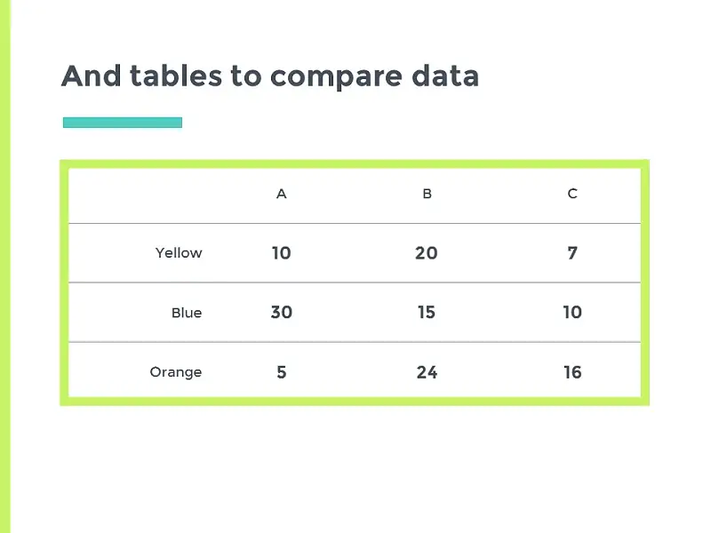711x533 pixels.
Task: Select the slide title 'And tables to compare data'
Action: pos(270,76)
